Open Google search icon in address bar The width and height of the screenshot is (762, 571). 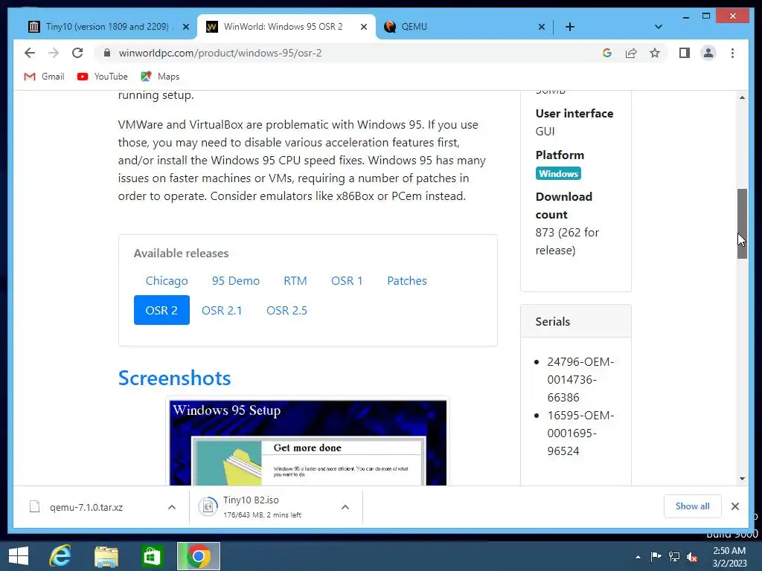pos(607,53)
